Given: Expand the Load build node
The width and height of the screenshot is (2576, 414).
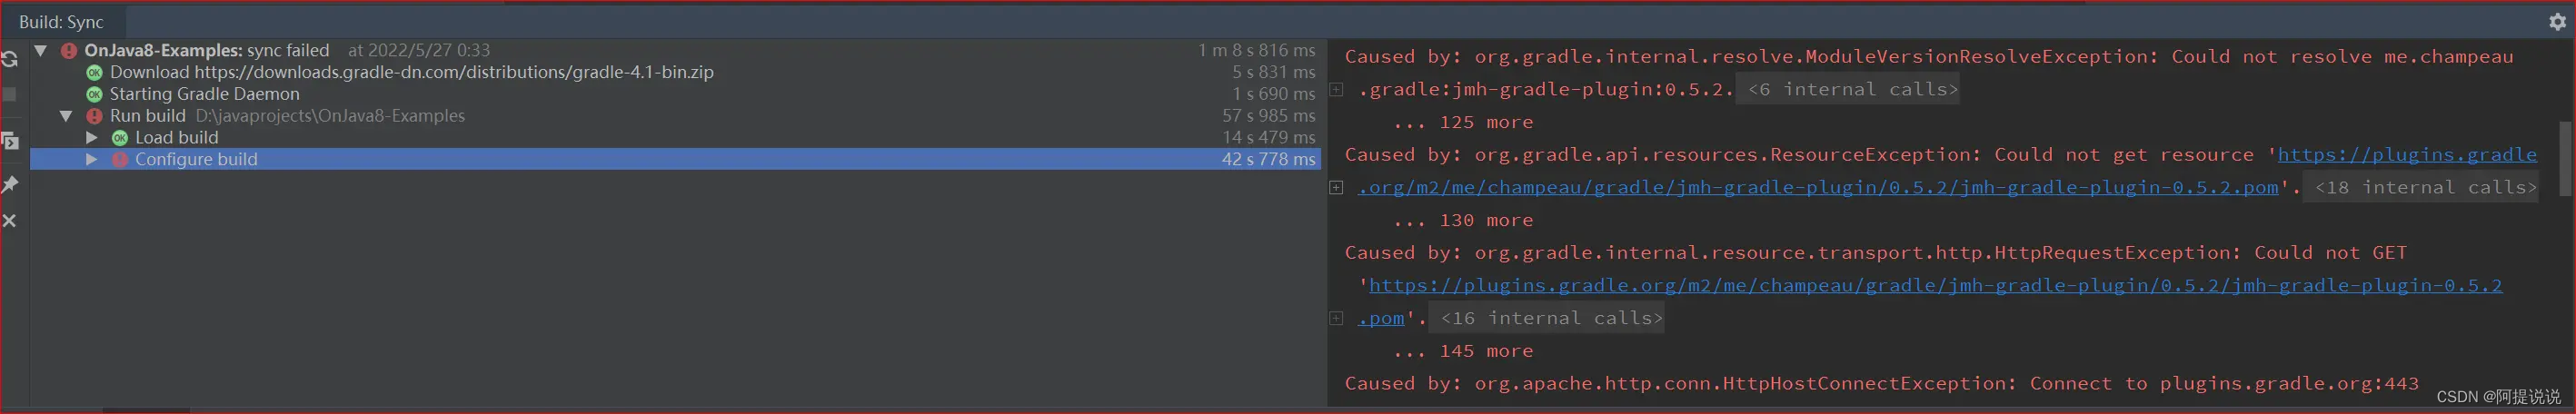Looking at the screenshot, I should (92, 138).
